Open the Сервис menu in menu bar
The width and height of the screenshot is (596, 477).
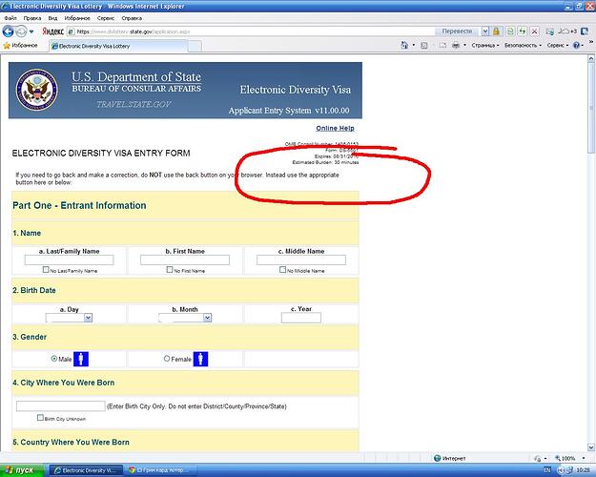(105, 18)
